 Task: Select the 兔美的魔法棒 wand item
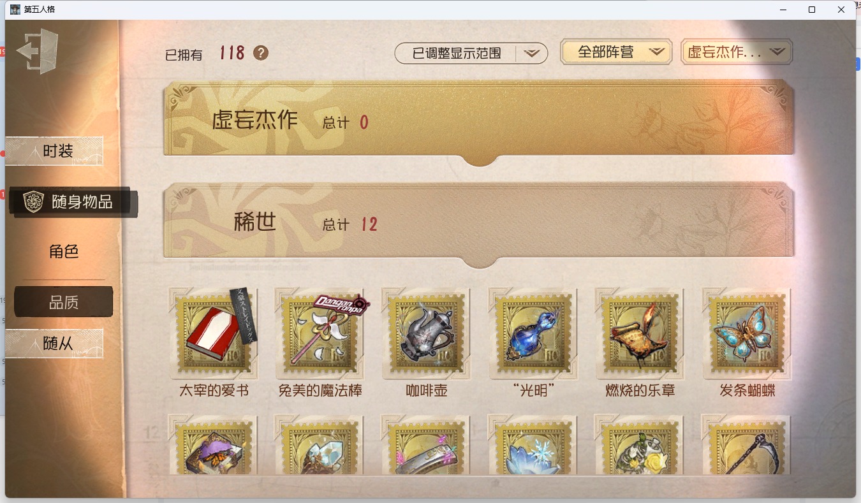320,333
